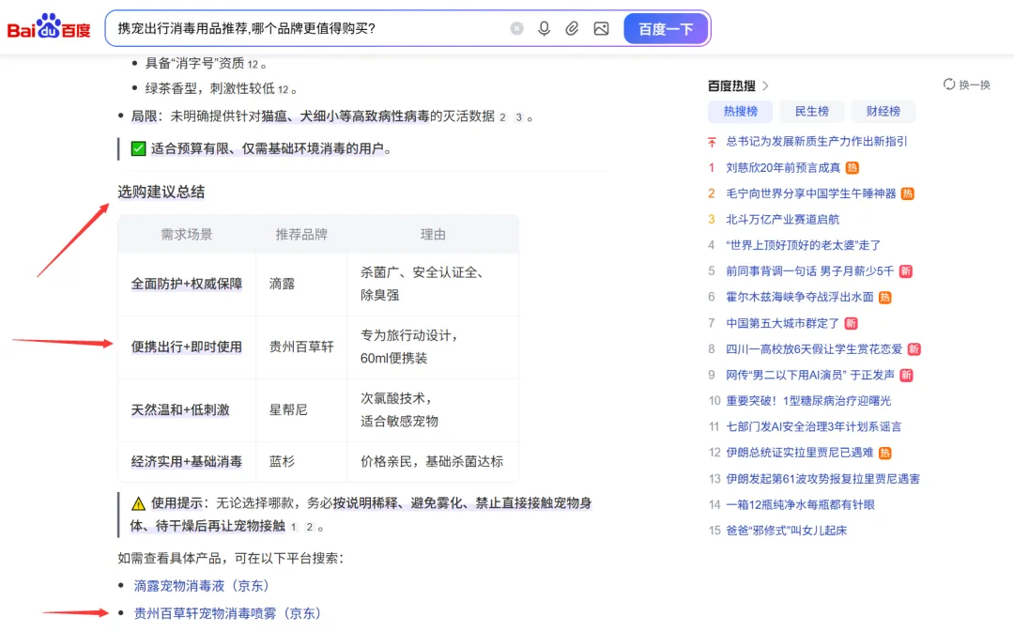Open image search via the camera icon

pos(601,28)
